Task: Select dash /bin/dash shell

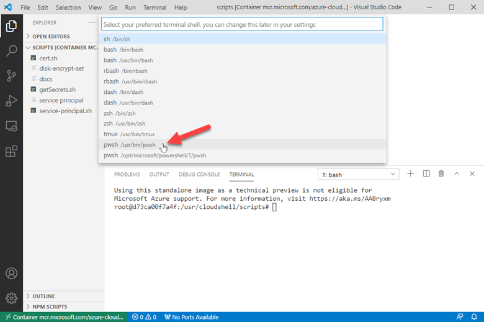Action: pos(243,92)
